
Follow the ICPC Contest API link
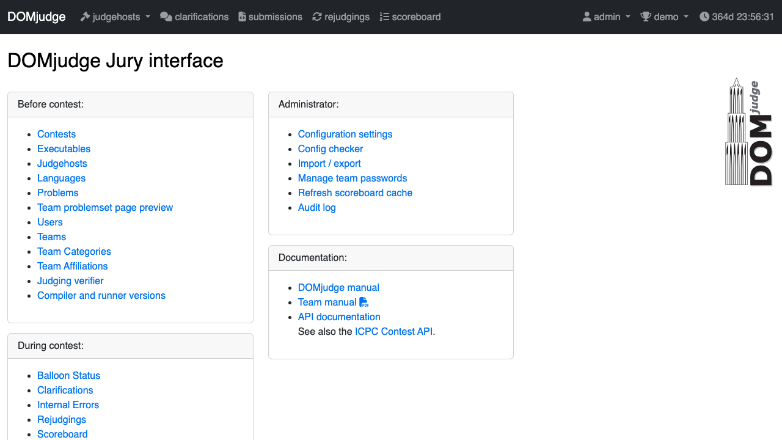[393, 332]
